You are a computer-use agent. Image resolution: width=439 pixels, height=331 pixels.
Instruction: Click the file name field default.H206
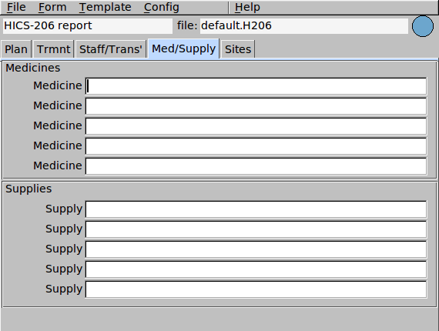[304, 26]
